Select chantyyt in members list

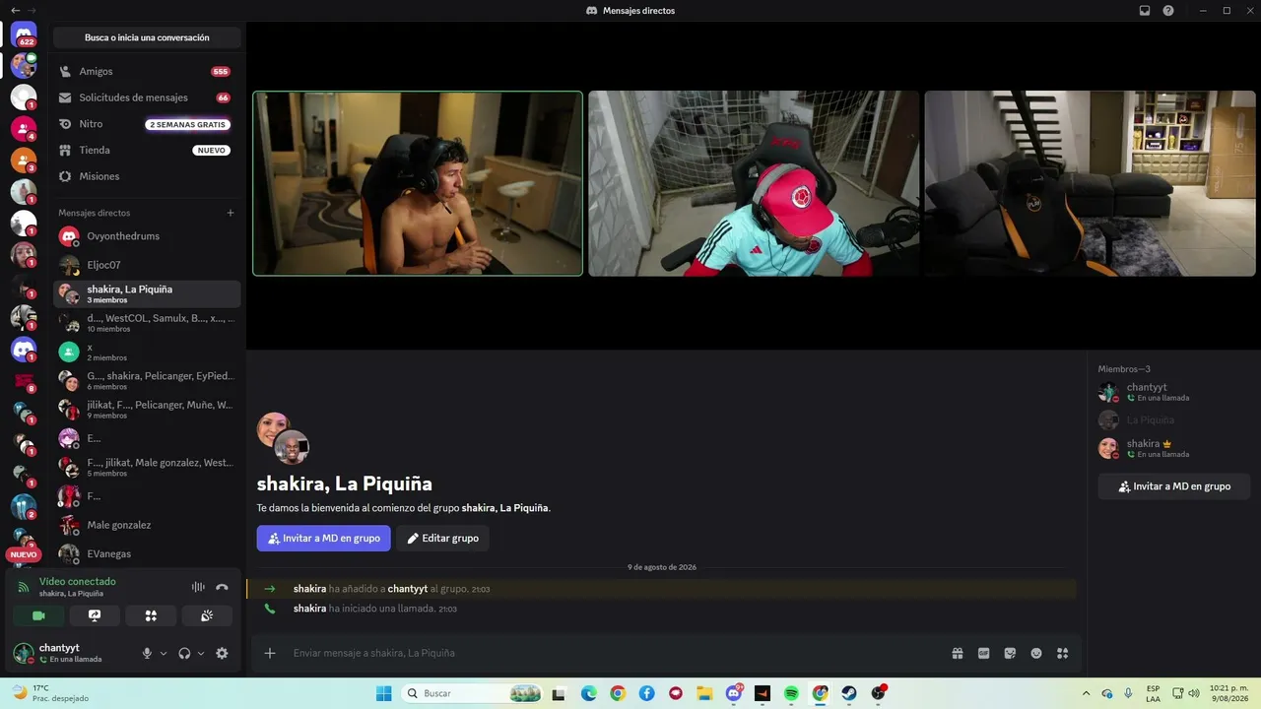[1174, 392]
